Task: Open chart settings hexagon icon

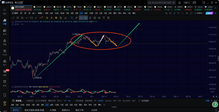Action: pyautogui.click(x=187, y=13)
